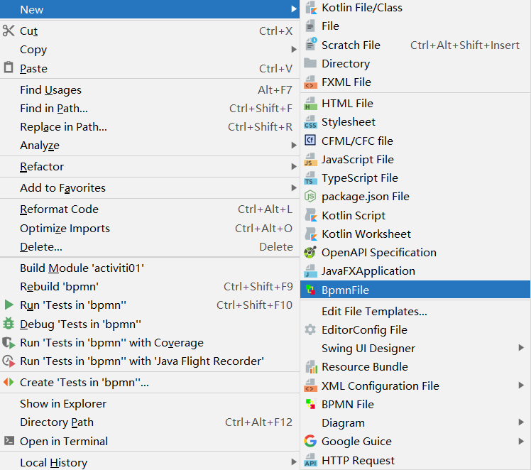531x470 pixels.
Task: Click the Kotlin Script icon
Action: pos(311,215)
